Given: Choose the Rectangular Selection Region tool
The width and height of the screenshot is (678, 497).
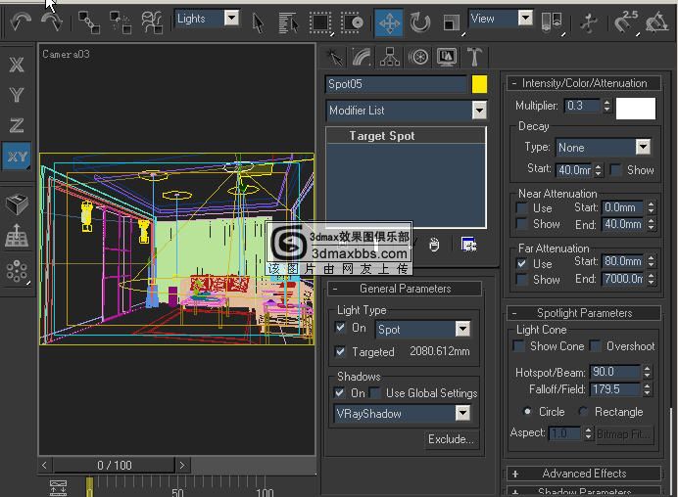Looking at the screenshot, I should (x=320, y=23).
